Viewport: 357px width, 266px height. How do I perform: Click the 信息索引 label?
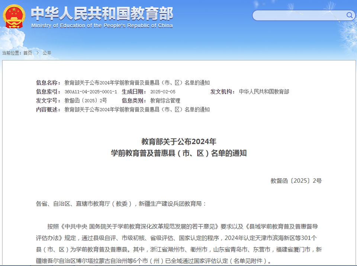(48, 92)
